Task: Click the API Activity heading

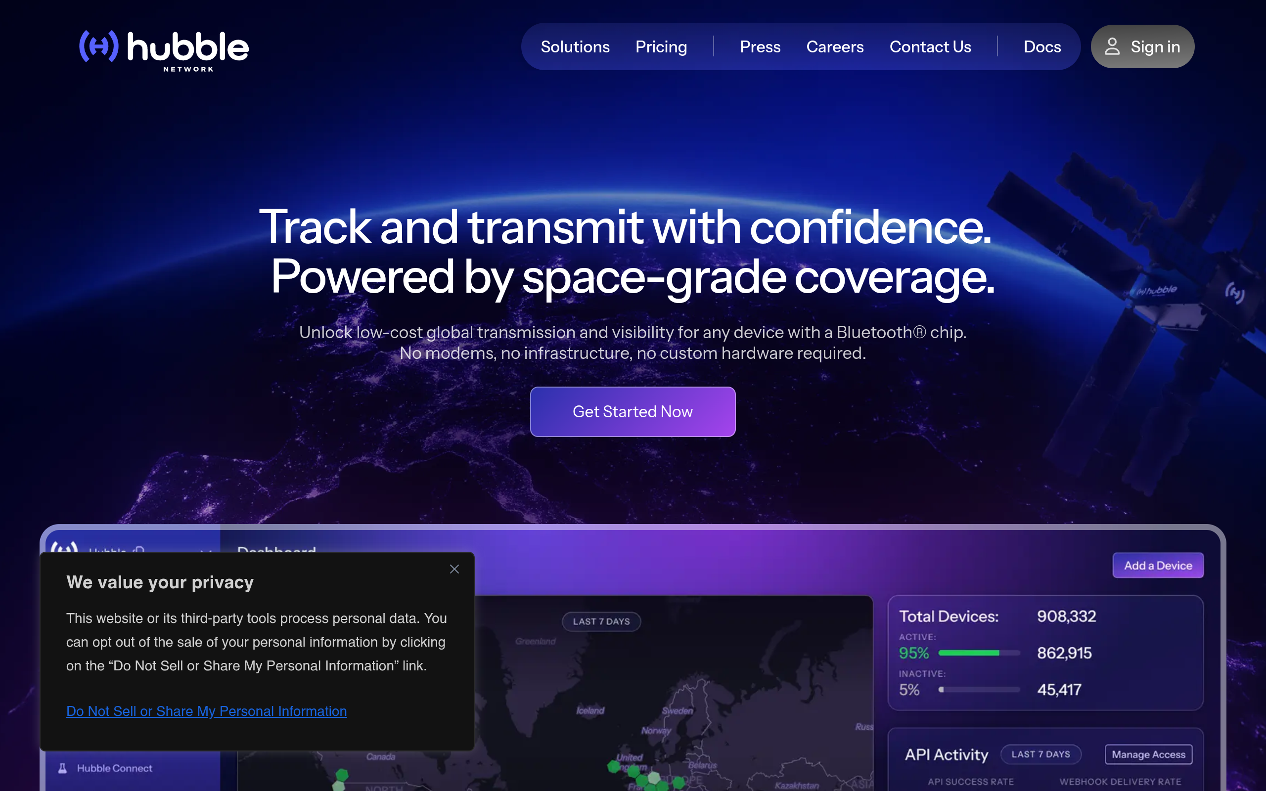Action: [x=947, y=754]
